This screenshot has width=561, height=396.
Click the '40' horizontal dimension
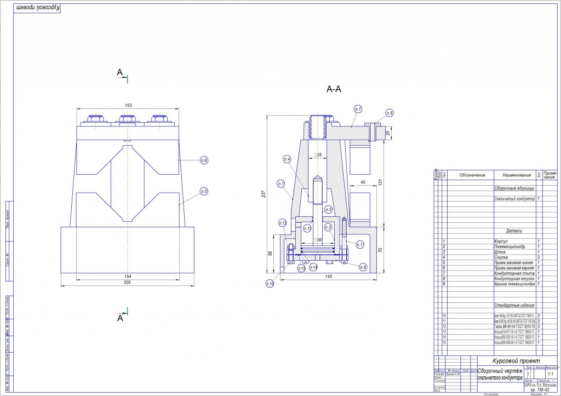tap(363, 182)
